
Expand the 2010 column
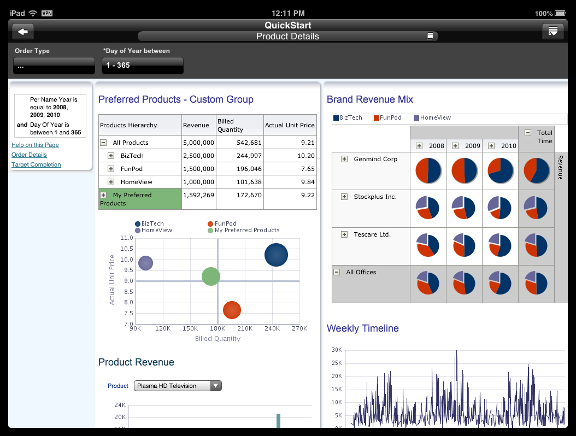[491, 146]
